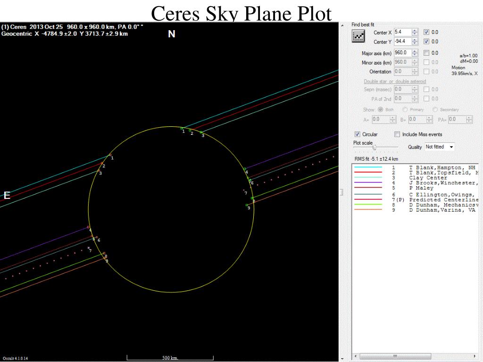Toggle the Center Y fit checkbox

pos(426,41)
